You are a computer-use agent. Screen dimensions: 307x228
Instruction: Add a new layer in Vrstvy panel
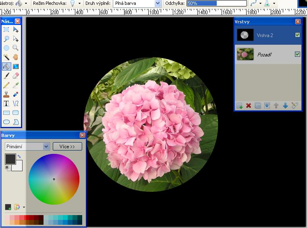[x=239, y=106]
